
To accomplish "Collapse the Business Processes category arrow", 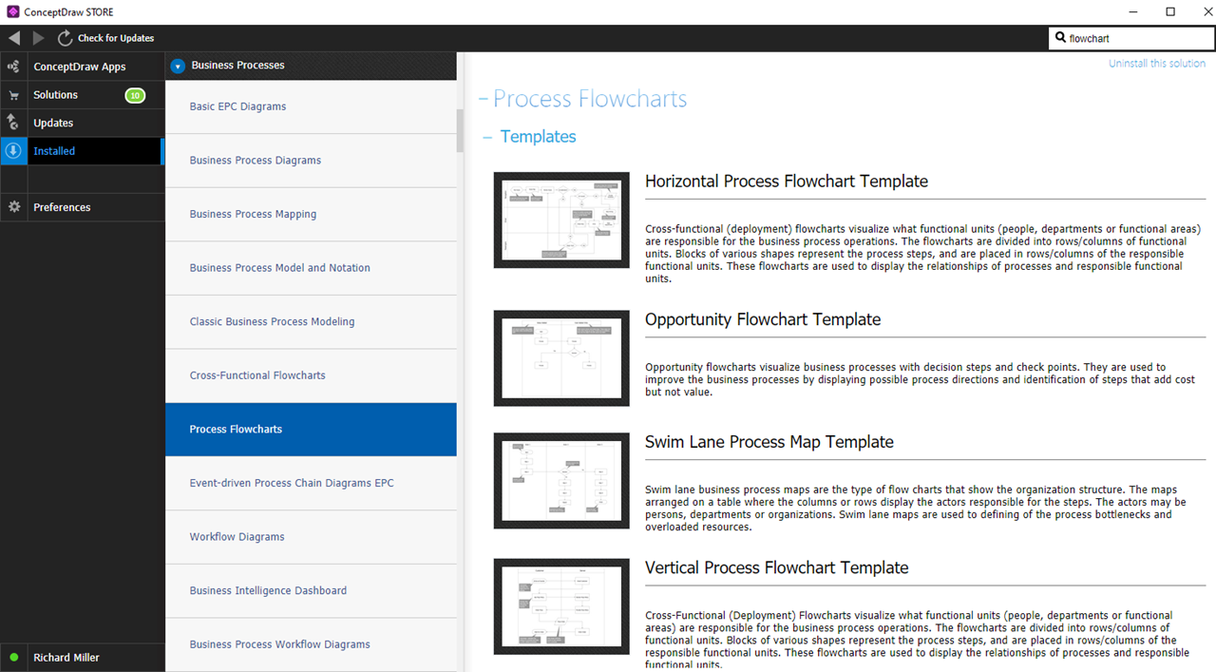I will pos(177,66).
